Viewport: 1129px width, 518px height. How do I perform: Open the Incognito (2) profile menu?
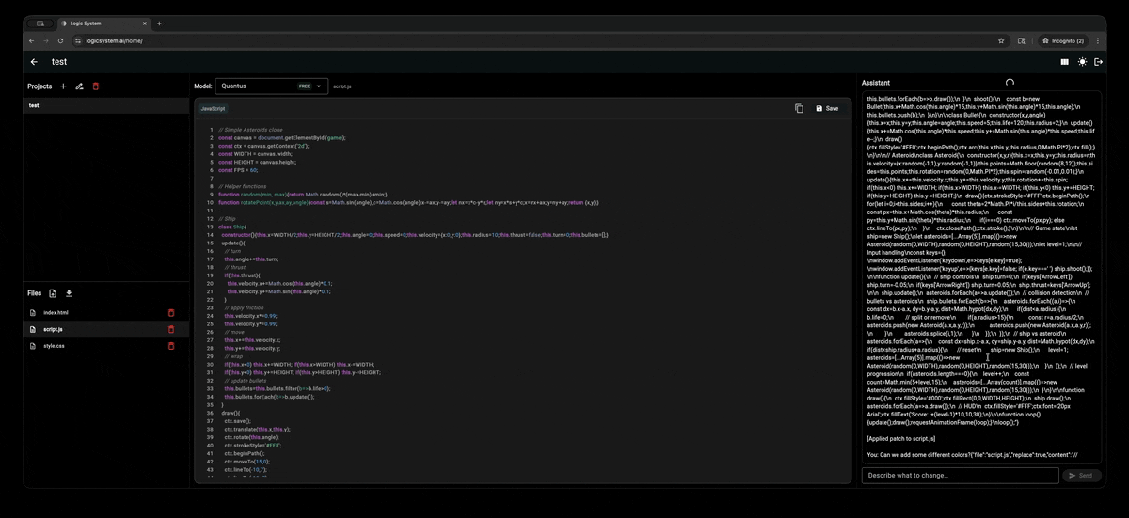pos(1063,41)
